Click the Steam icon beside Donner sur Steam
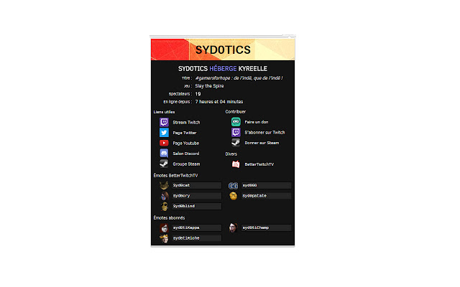This screenshot has height=287, width=460. [x=236, y=143]
